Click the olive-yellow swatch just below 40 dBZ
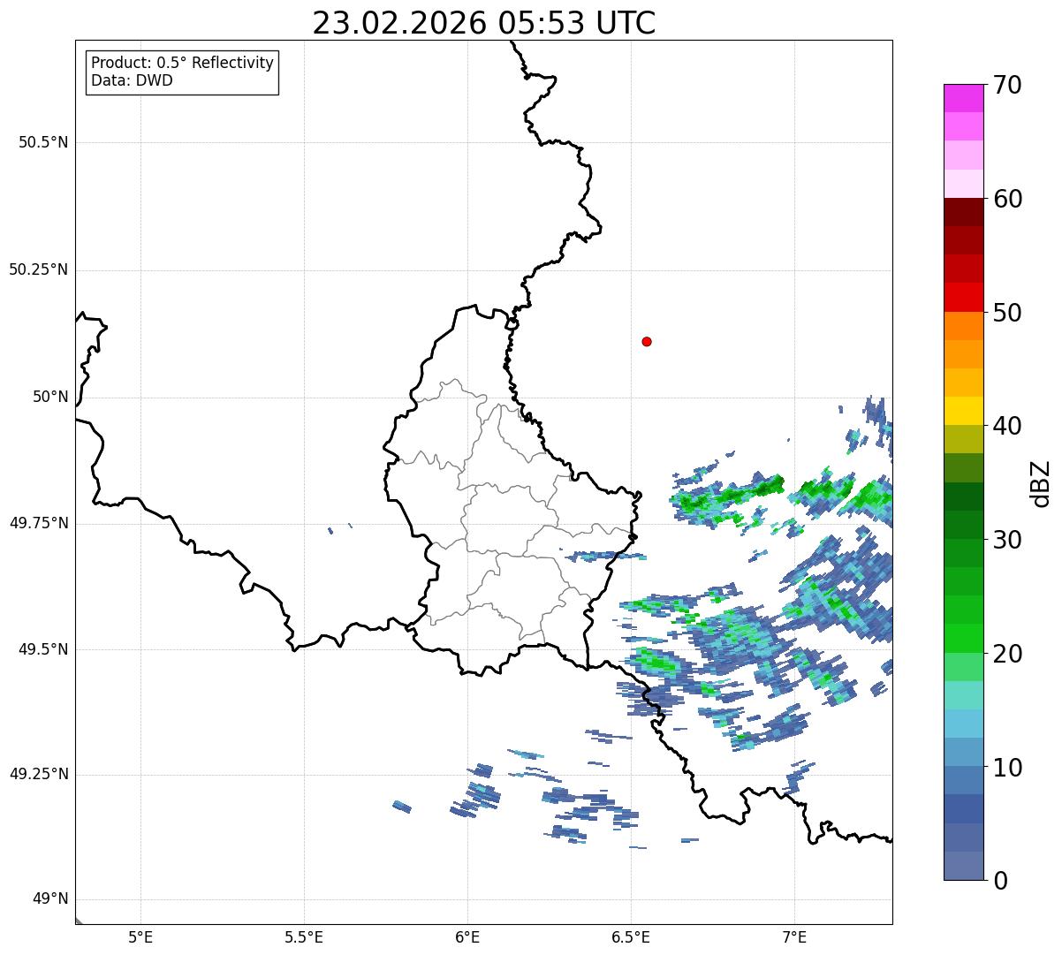The height and width of the screenshot is (955, 1062). pyautogui.click(x=964, y=439)
